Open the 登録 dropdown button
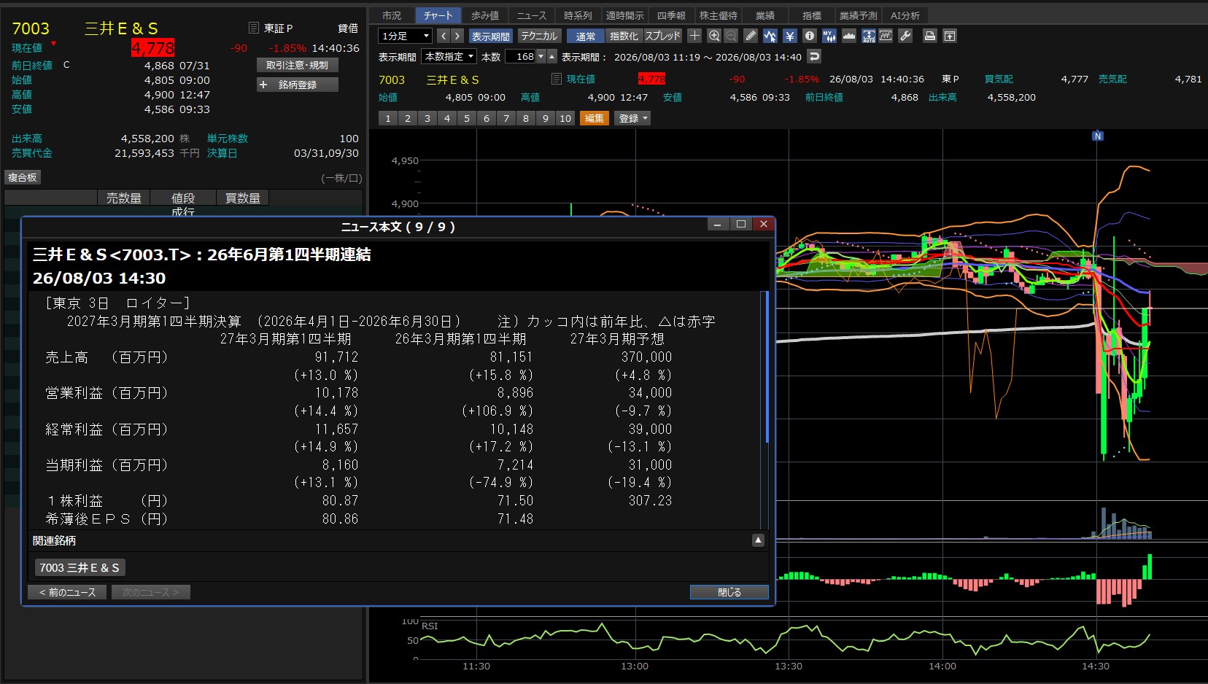 pyautogui.click(x=632, y=118)
